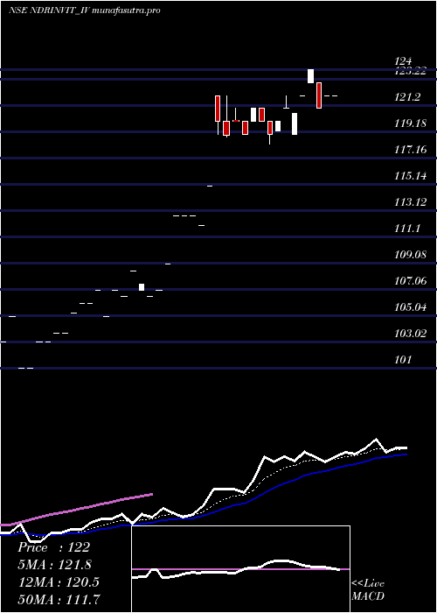Click the 12MA : 120.5 readout
437x613 pixels.
pyautogui.click(x=59, y=581)
